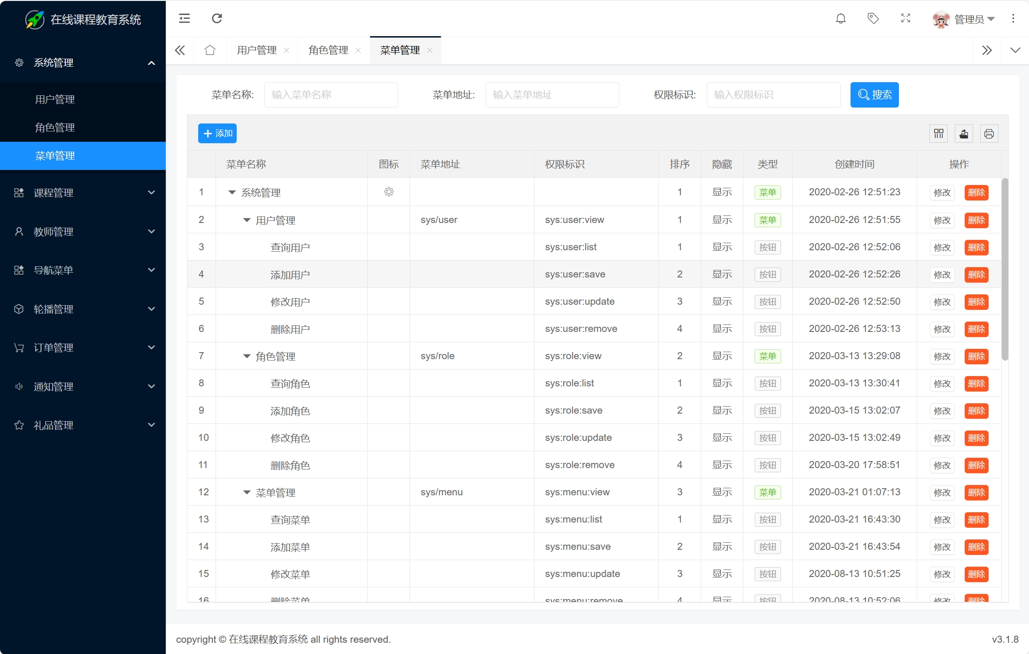Click the 搜索 search button
The width and height of the screenshot is (1029, 654).
coord(874,95)
